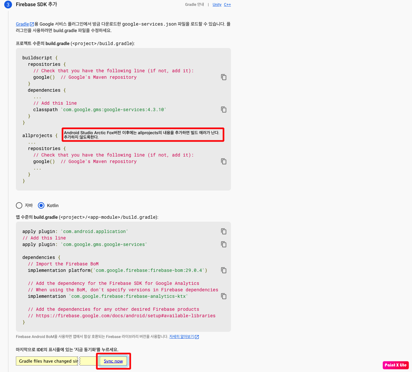This screenshot has width=412, height=372.
Task: Copy the firebase-analytics-ktx implementation line
Action: click(x=223, y=296)
